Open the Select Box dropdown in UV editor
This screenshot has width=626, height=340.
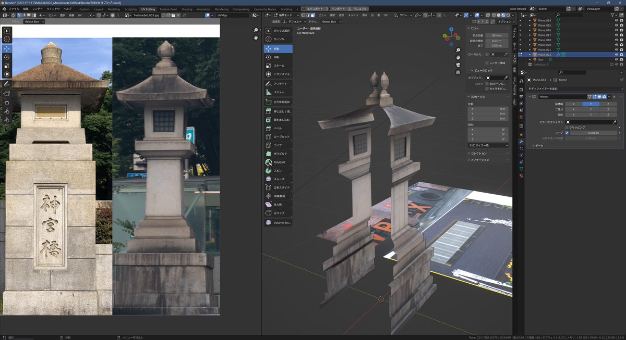[34, 22]
